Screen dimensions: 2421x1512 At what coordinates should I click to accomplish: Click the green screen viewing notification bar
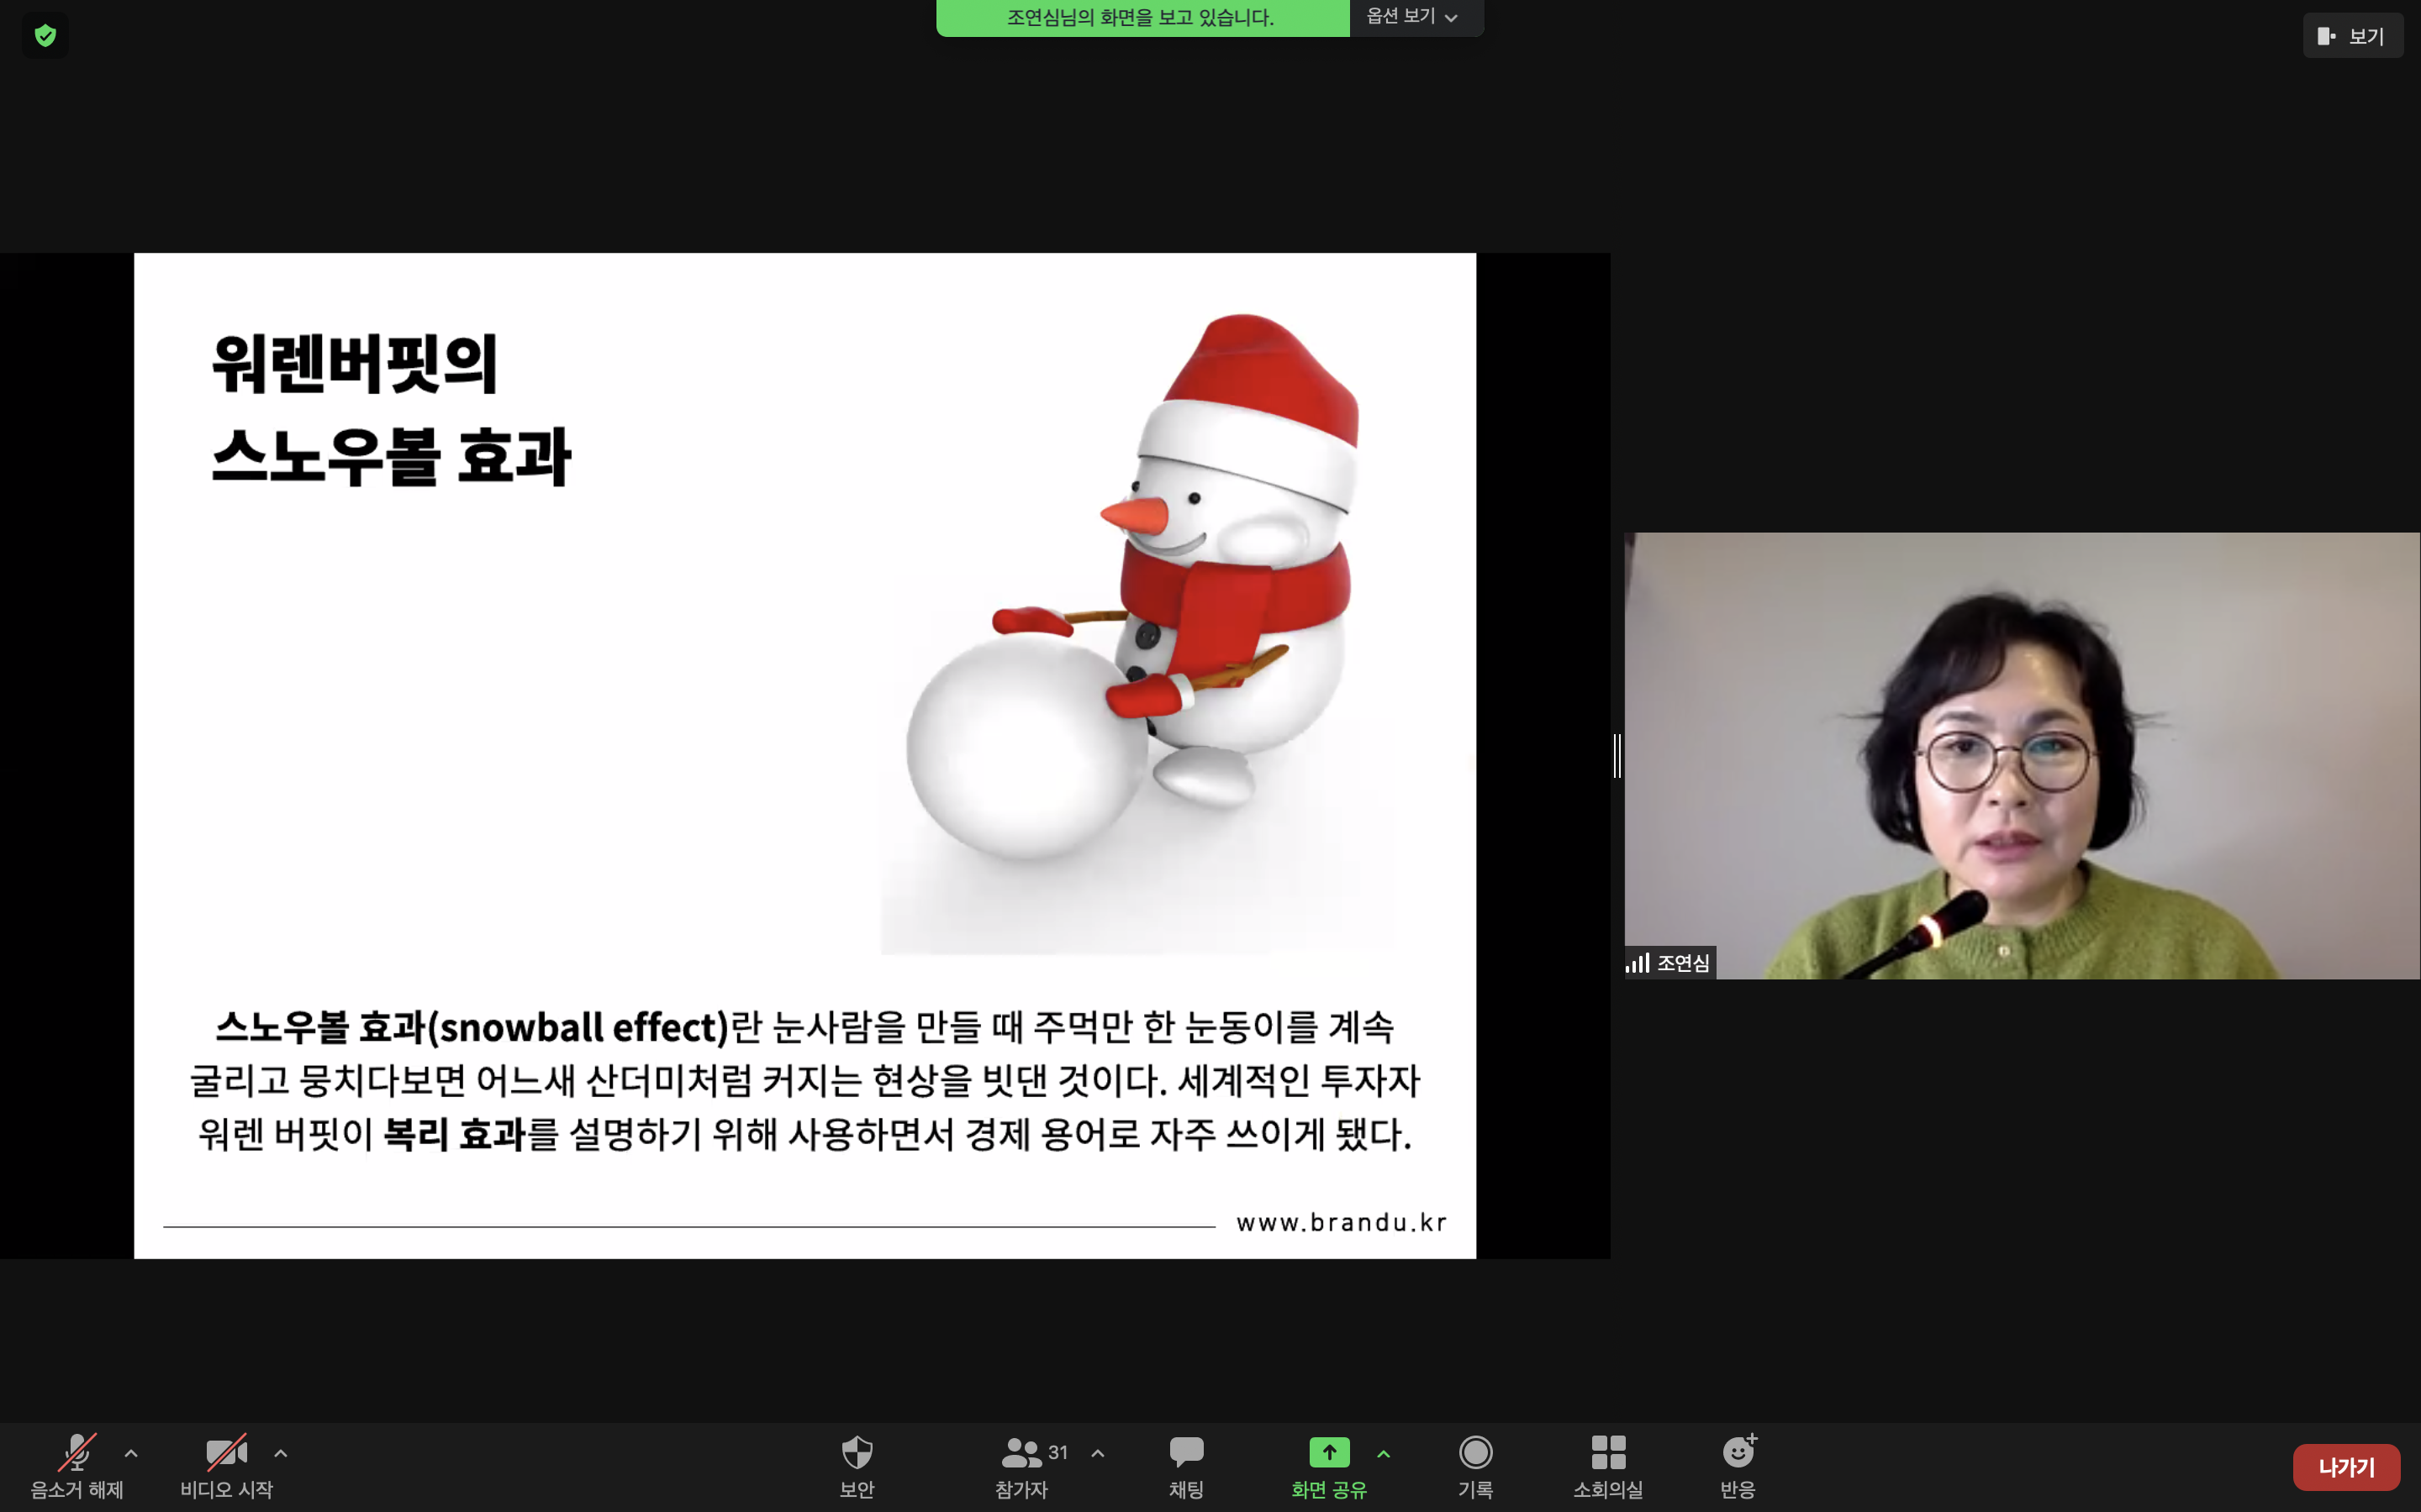point(1142,18)
